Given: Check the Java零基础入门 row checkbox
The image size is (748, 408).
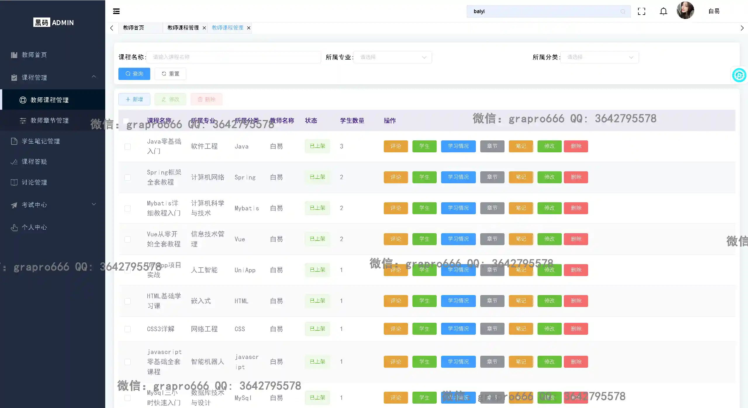Looking at the screenshot, I should click(x=127, y=147).
